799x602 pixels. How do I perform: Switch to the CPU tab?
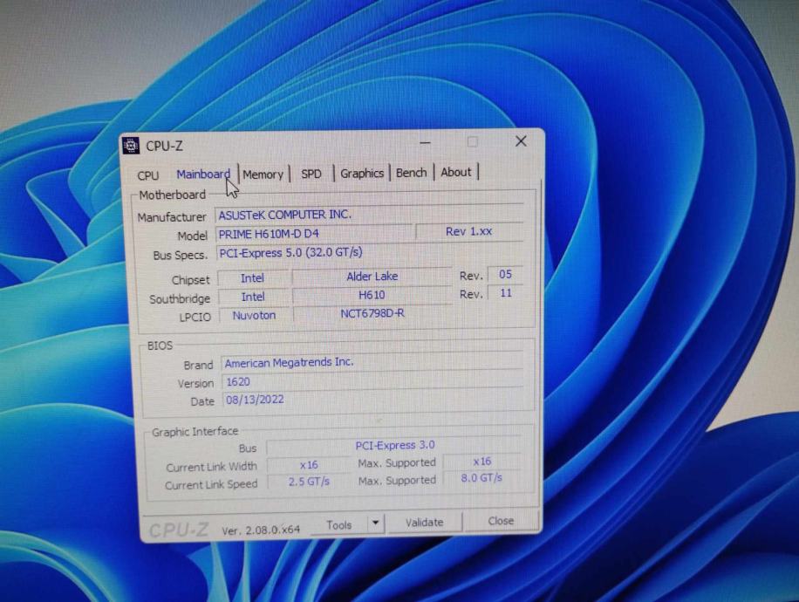tap(148, 175)
